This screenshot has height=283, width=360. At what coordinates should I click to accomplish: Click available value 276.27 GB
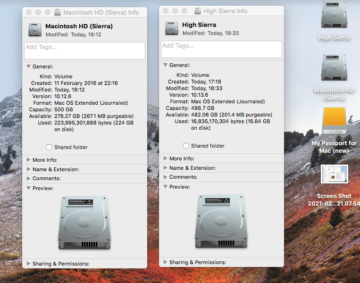click(x=67, y=116)
